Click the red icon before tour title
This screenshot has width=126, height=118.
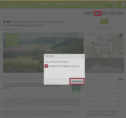coord(4,22)
